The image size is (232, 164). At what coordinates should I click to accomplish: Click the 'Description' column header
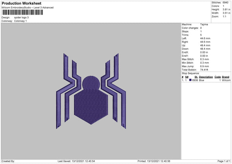tap(206, 77)
